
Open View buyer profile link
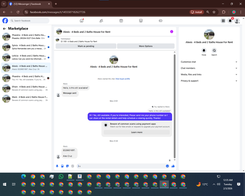[x=122, y=79]
